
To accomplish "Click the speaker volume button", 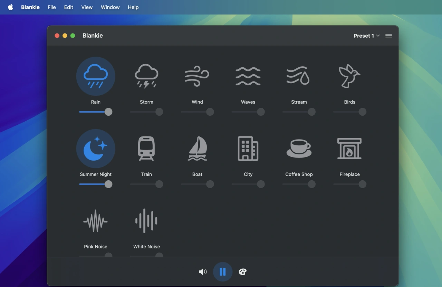I will pyautogui.click(x=203, y=272).
